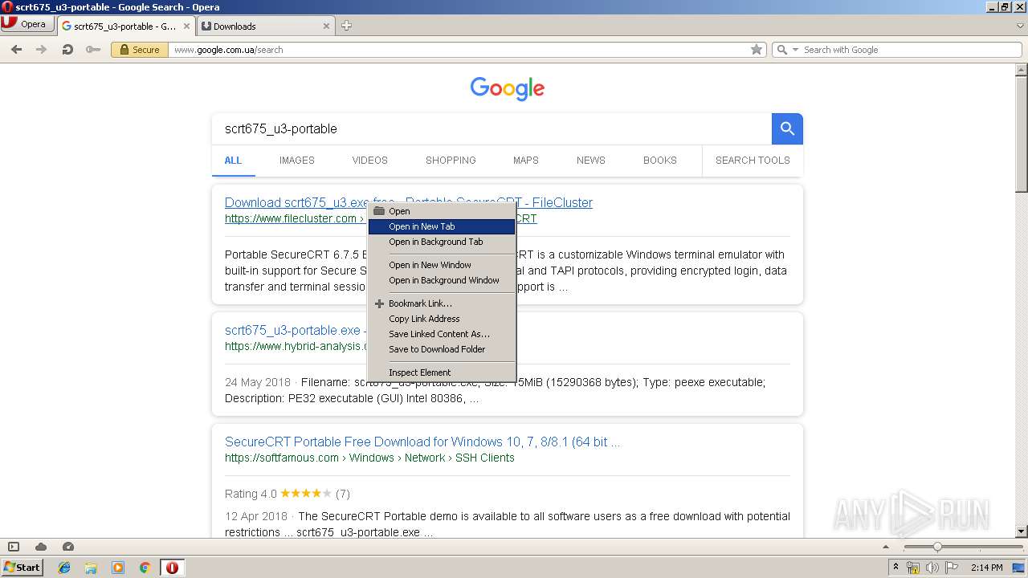Choose Open in Background Tab
The image size is (1028, 578).
442,242
